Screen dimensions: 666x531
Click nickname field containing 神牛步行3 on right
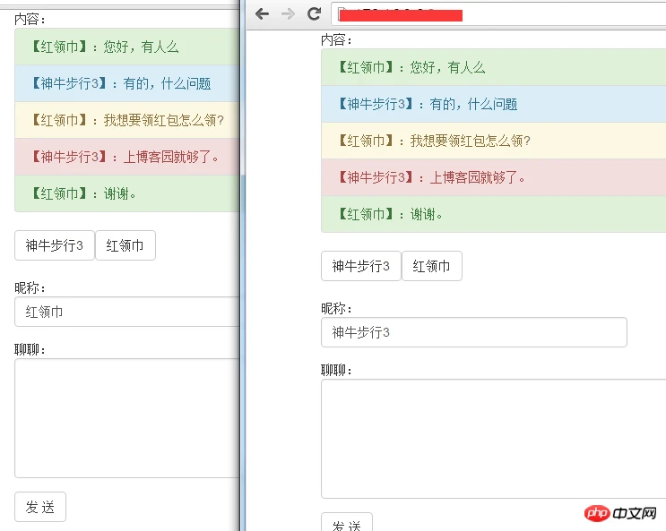coord(473,332)
